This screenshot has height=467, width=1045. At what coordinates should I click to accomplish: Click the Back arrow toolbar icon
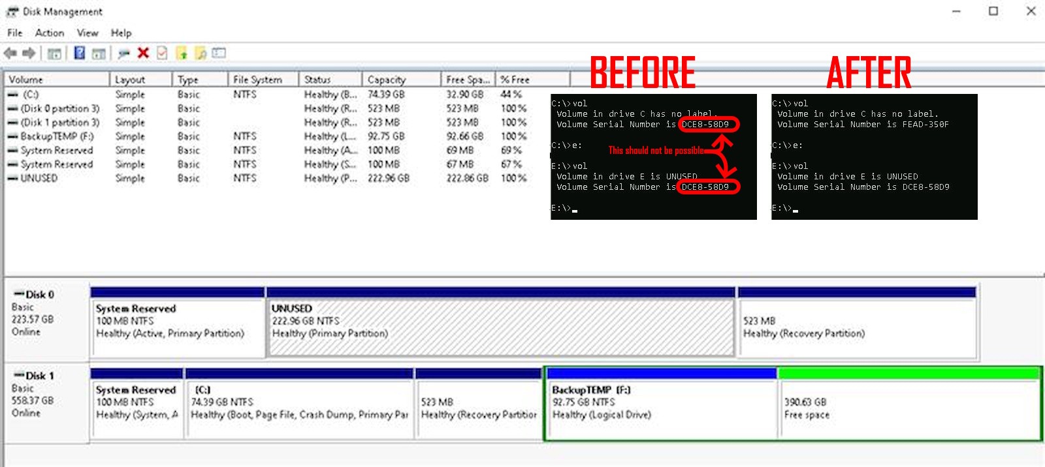pyautogui.click(x=10, y=53)
